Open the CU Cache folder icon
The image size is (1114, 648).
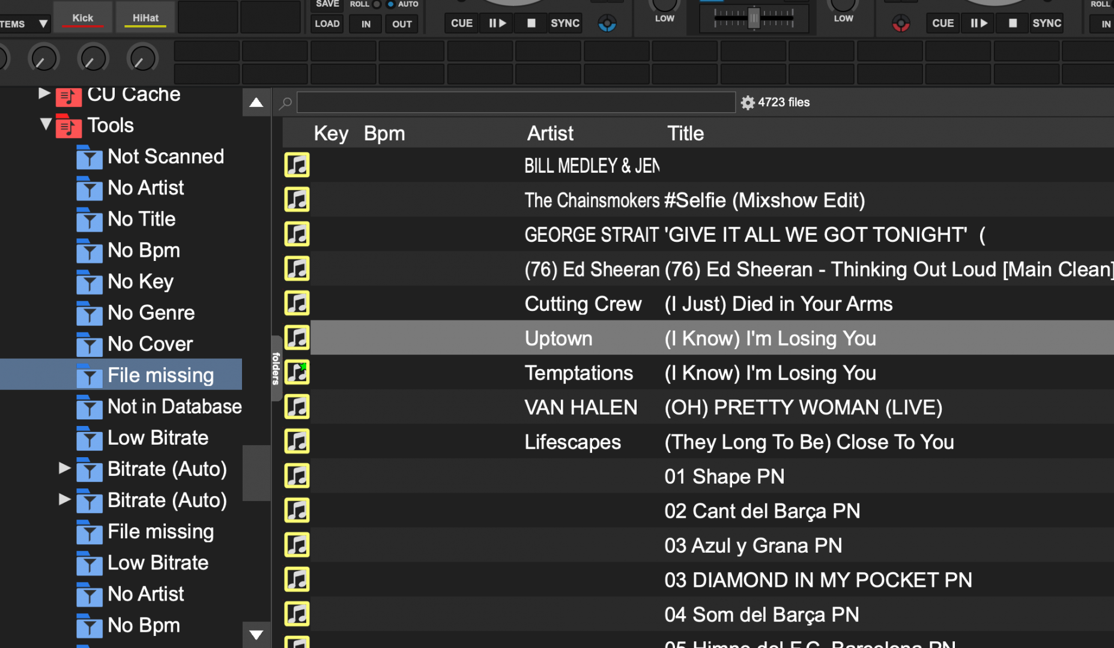tap(68, 95)
